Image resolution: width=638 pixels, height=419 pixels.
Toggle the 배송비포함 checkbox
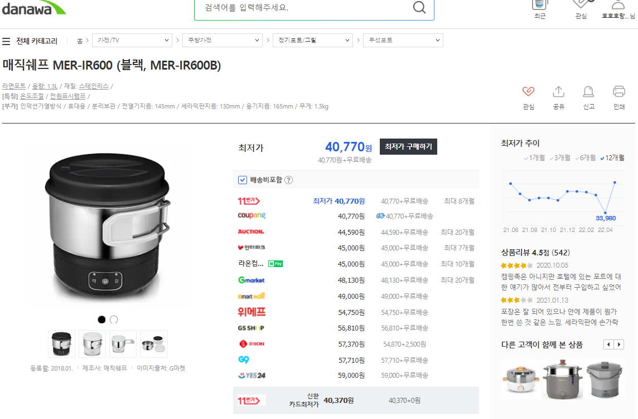[x=243, y=180]
